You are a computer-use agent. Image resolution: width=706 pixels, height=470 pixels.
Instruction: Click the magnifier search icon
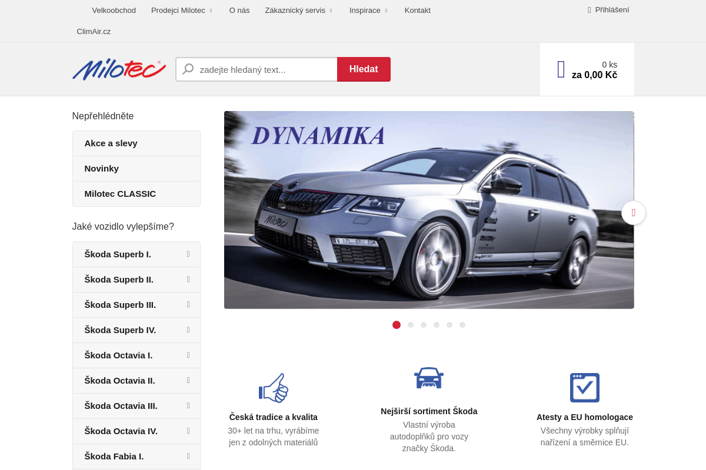(x=187, y=69)
